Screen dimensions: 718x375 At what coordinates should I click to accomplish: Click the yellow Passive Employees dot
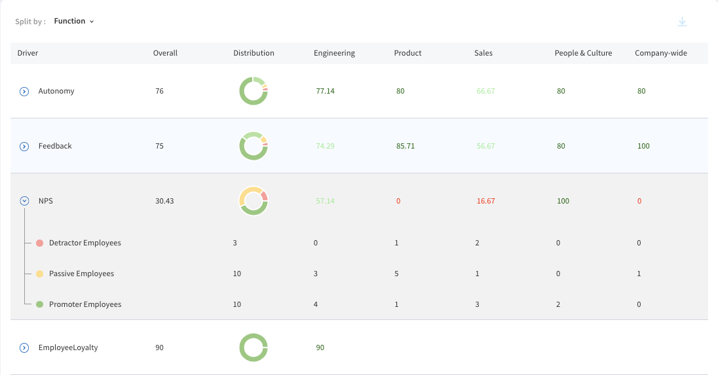coord(40,274)
